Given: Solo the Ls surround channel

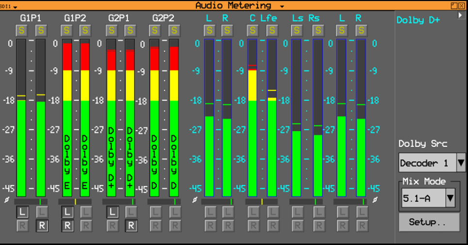Looking at the screenshot, I should tap(296, 30).
